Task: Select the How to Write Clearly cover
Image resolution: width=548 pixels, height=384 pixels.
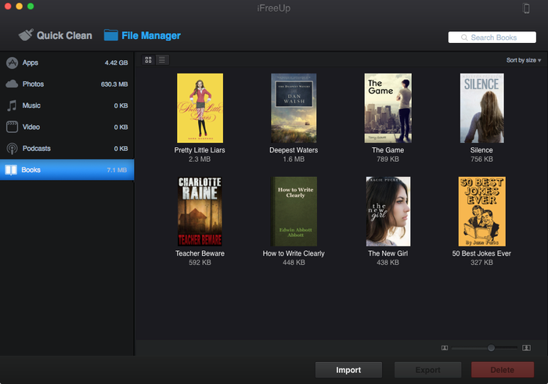Action: click(x=294, y=211)
